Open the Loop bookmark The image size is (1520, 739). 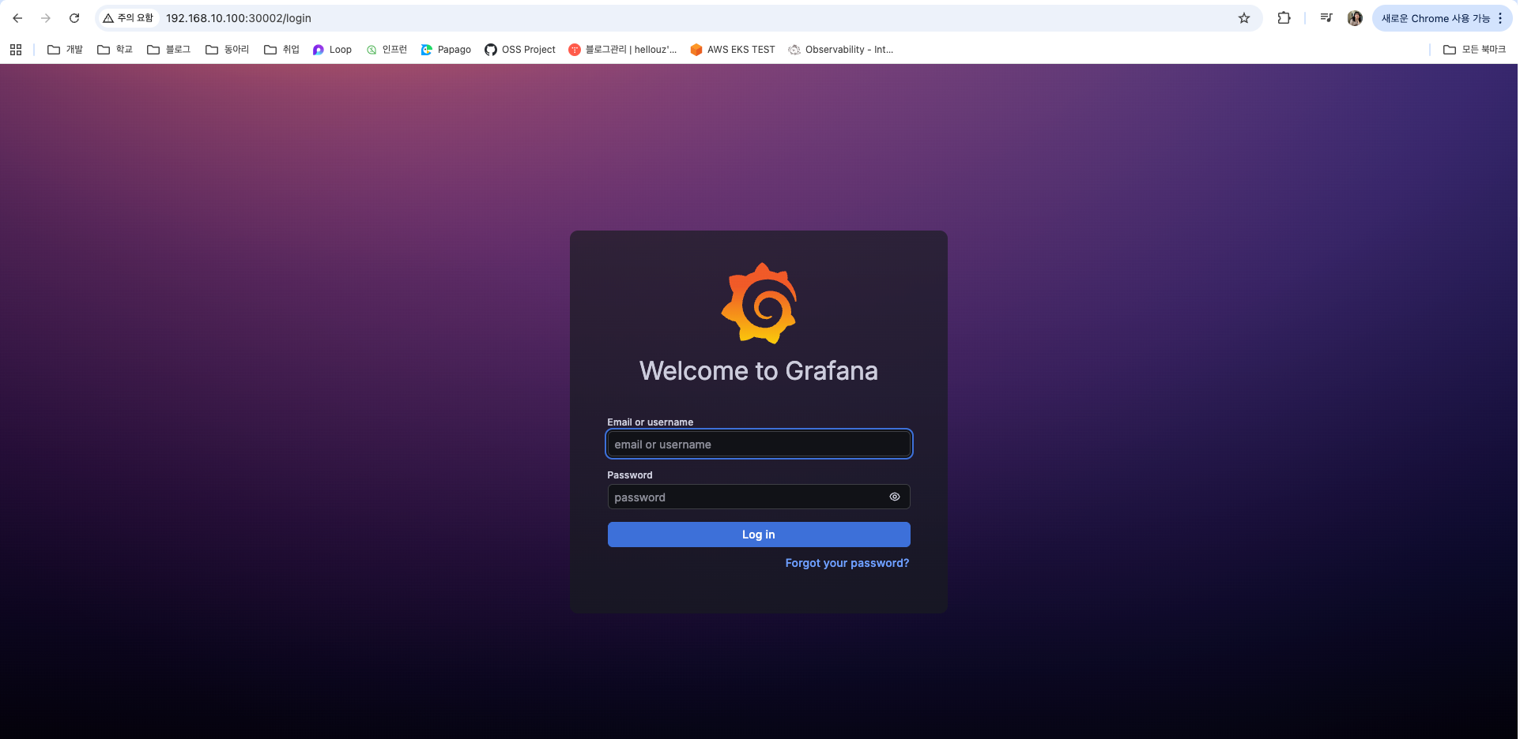pos(332,50)
